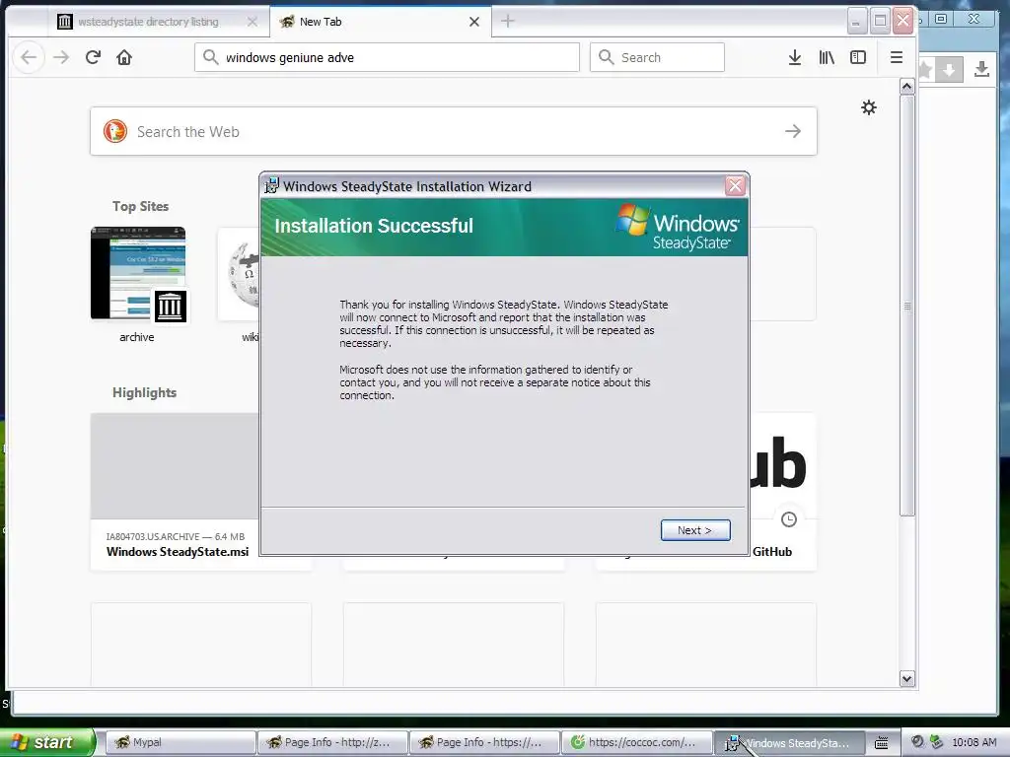Go back using browser back arrow
This screenshot has width=1010, height=757.
[29, 57]
